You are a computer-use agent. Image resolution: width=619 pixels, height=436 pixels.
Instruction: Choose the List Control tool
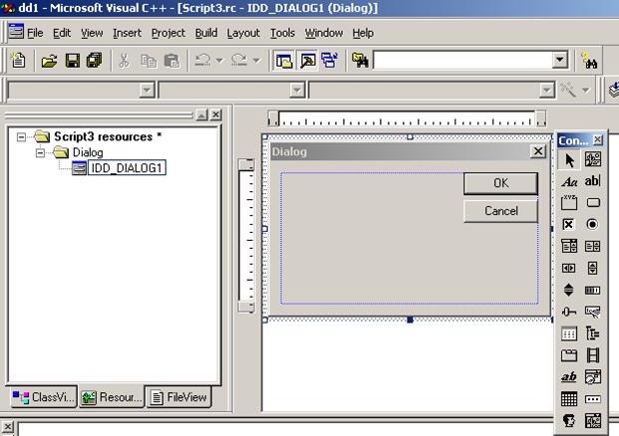569,333
